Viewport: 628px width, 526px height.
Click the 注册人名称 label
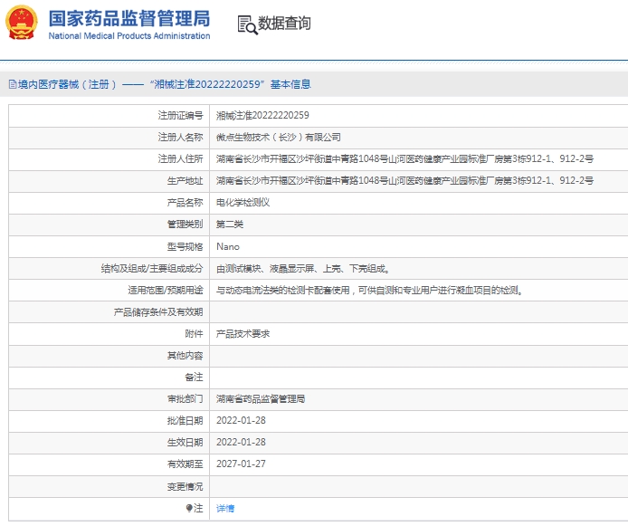pyautogui.click(x=180, y=138)
